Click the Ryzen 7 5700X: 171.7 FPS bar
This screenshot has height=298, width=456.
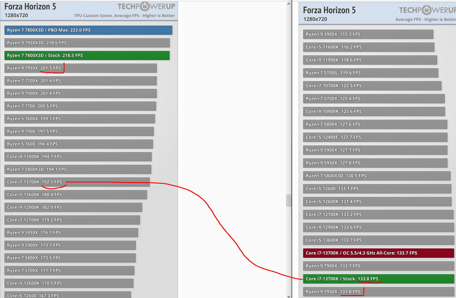tap(69, 271)
